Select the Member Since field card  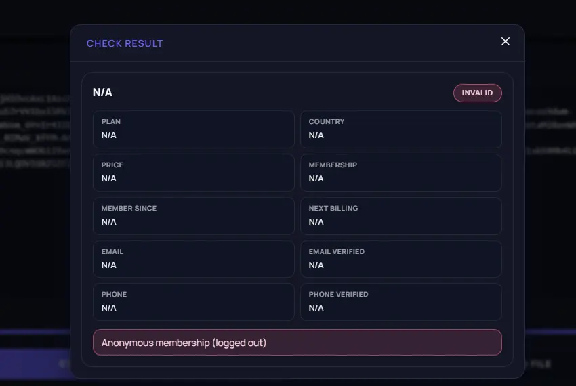point(194,216)
